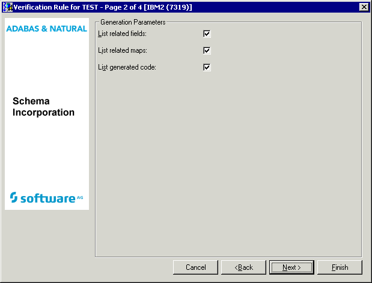Click the 'software' wordmark in the logo
The width and height of the screenshot is (372, 283).
48,198
